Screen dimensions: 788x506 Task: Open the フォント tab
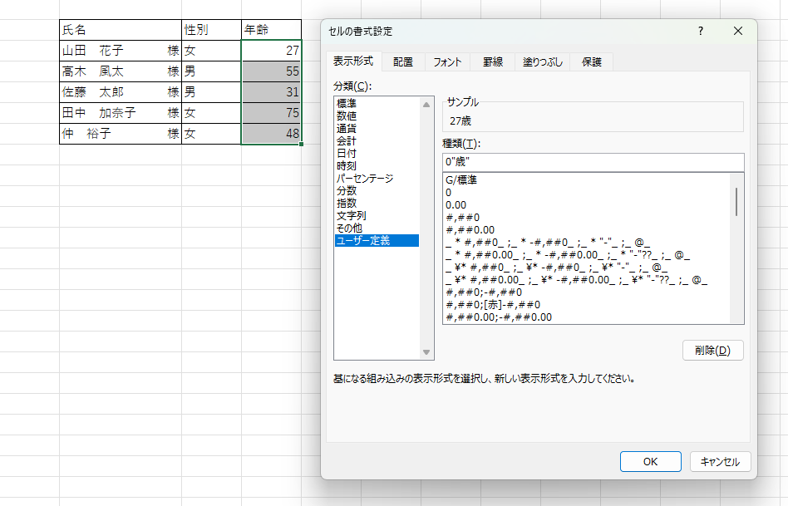pos(447,61)
